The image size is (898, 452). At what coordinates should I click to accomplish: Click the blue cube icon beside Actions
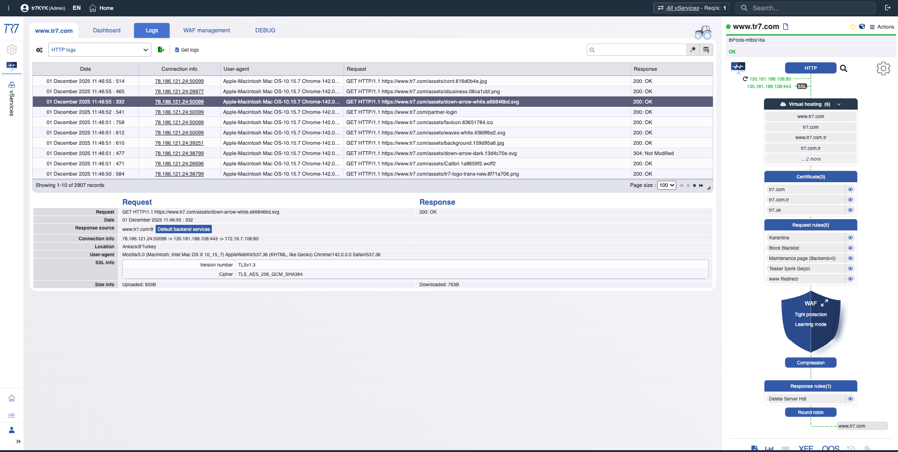click(x=862, y=27)
